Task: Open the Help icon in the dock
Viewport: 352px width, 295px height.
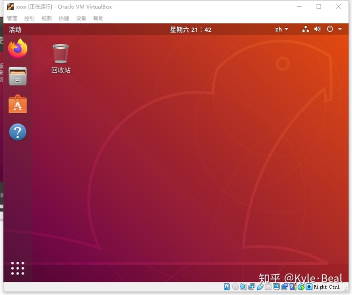Action: (x=18, y=132)
